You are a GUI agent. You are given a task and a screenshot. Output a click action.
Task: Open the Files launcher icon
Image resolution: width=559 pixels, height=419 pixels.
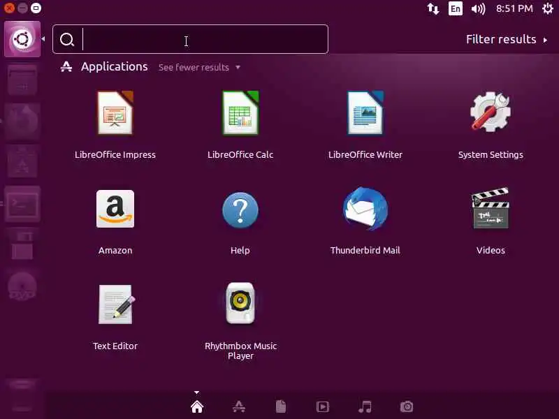22,80
